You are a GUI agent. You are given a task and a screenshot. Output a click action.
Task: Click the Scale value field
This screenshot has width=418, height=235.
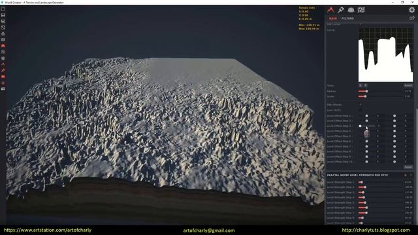[408, 97]
